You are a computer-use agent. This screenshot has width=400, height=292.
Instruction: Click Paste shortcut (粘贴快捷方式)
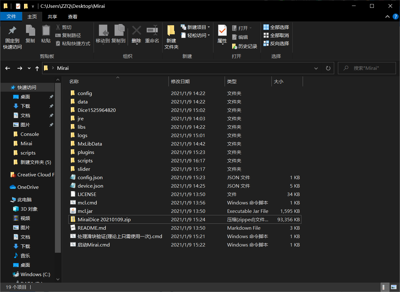point(73,44)
